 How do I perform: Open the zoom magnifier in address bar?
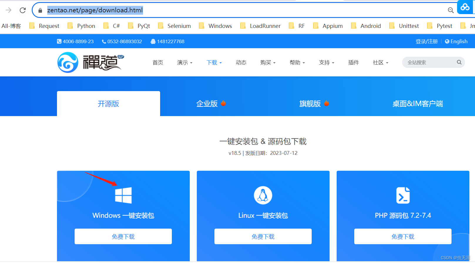(451, 10)
